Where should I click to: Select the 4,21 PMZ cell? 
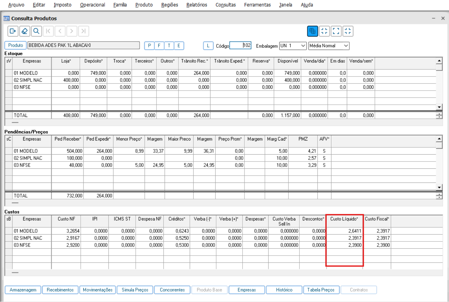click(x=303, y=151)
